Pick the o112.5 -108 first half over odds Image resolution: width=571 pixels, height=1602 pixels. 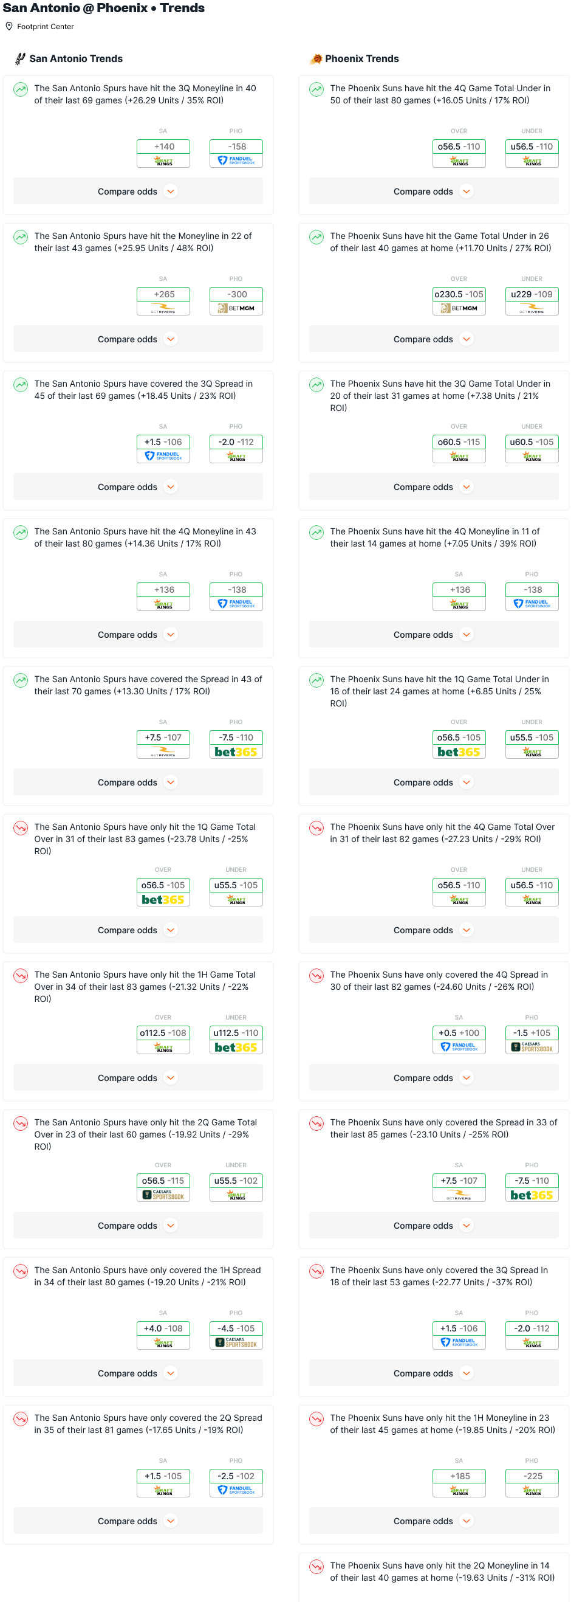coord(163,1033)
